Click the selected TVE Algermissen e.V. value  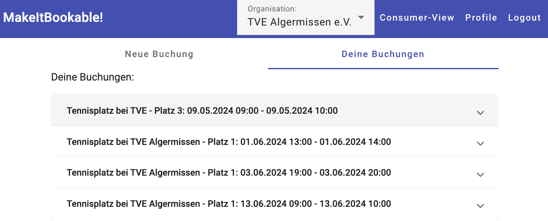click(x=299, y=22)
